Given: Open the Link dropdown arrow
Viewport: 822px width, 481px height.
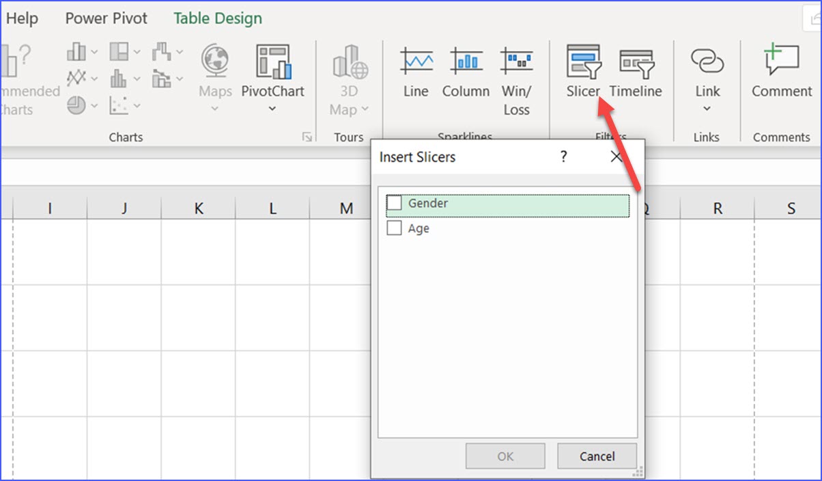Looking at the screenshot, I should point(707,108).
